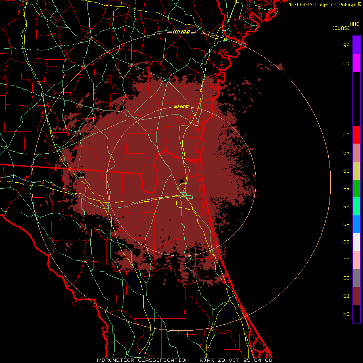This screenshot has height=363, width=363.
Task: Click the 04:08 time stamp
Action: tap(263, 360)
